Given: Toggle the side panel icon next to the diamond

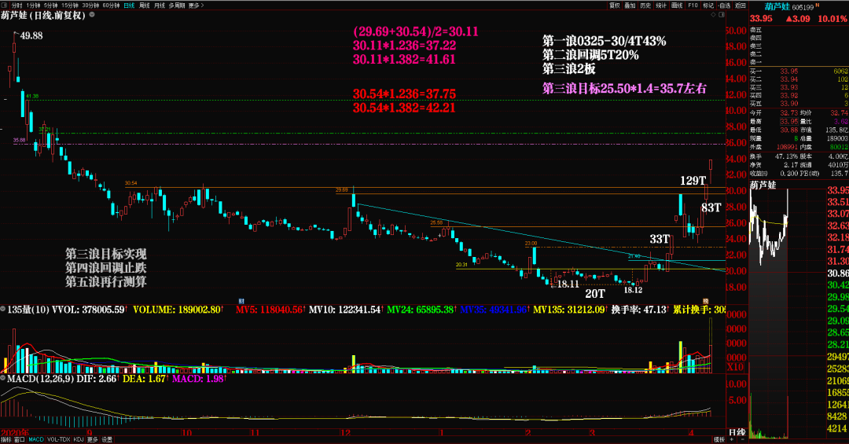Looking at the screenshot, I should (721, 15).
